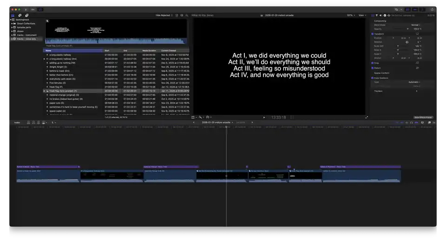The image size is (446, 239).
Task: Click the Index button in timeline
Action: click(17, 123)
